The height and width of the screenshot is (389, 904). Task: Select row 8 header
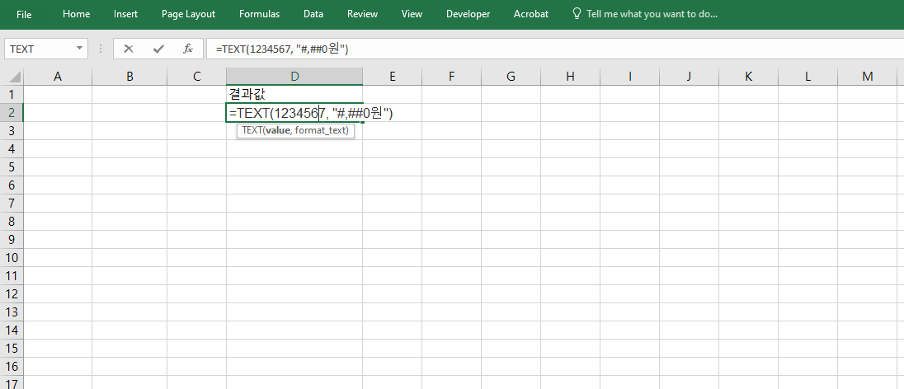click(12, 222)
